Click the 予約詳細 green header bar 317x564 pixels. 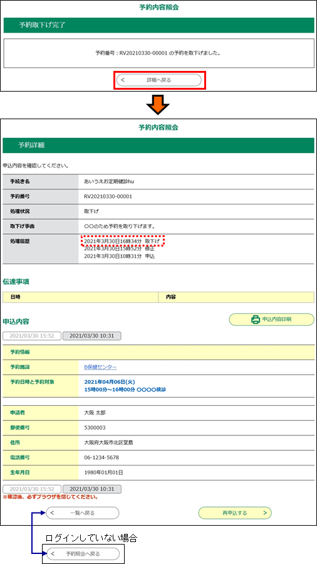point(158,146)
